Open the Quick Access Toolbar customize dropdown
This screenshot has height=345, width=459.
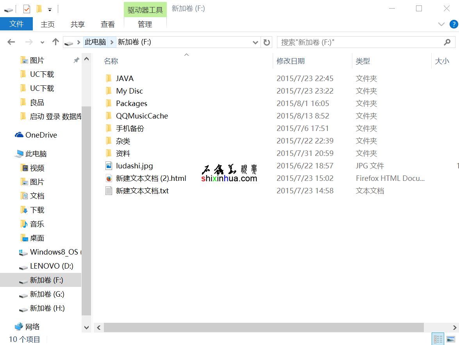click(x=50, y=9)
